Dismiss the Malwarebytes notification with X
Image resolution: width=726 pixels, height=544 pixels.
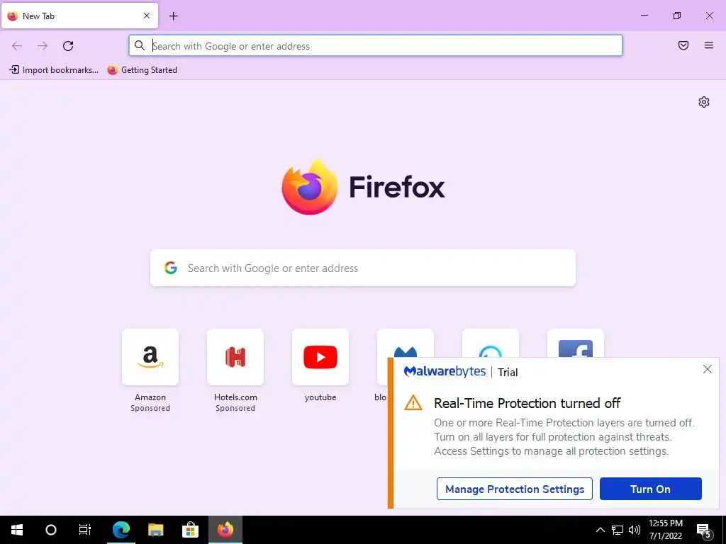(707, 369)
